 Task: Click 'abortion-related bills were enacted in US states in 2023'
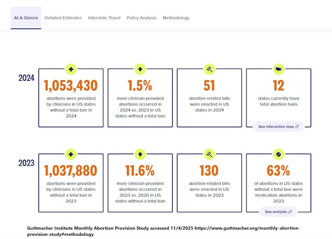click(x=210, y=189)
